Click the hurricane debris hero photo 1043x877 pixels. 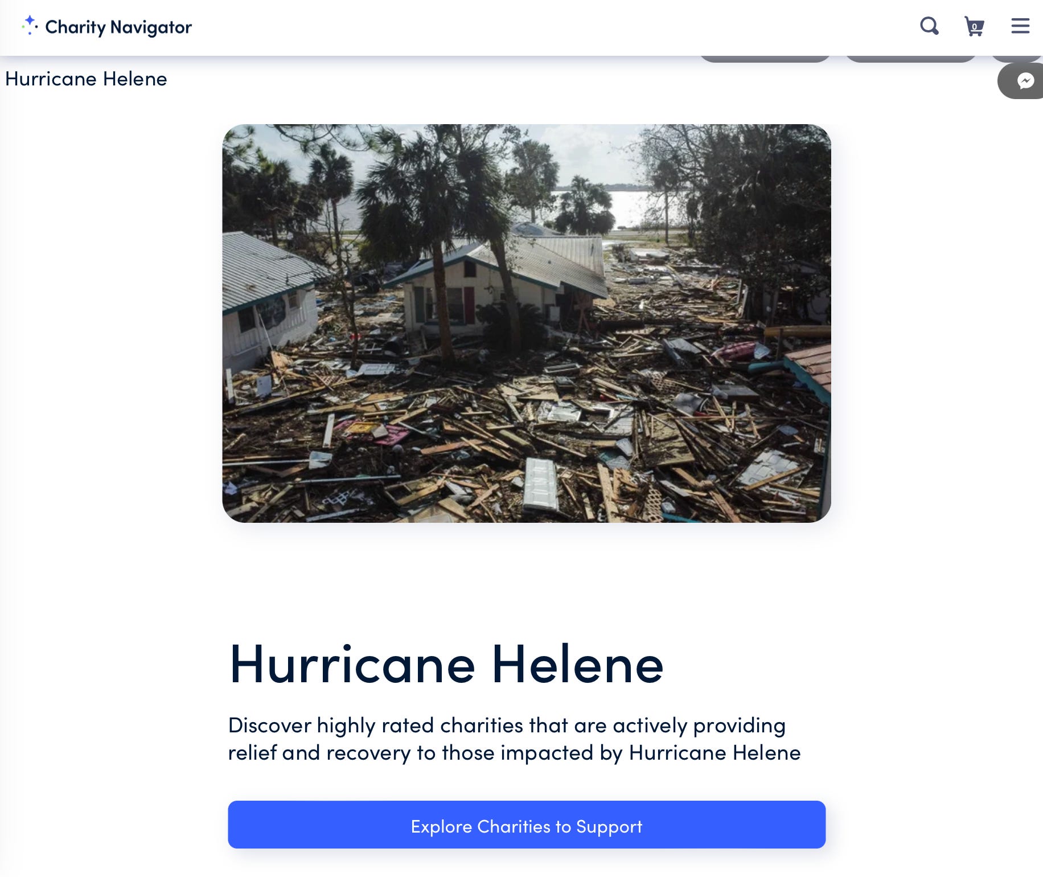point(527,323)
